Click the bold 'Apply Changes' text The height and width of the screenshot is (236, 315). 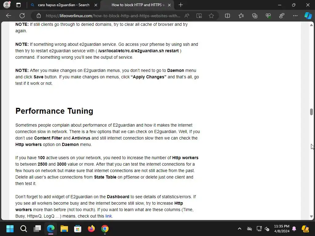tap(149, 77)
